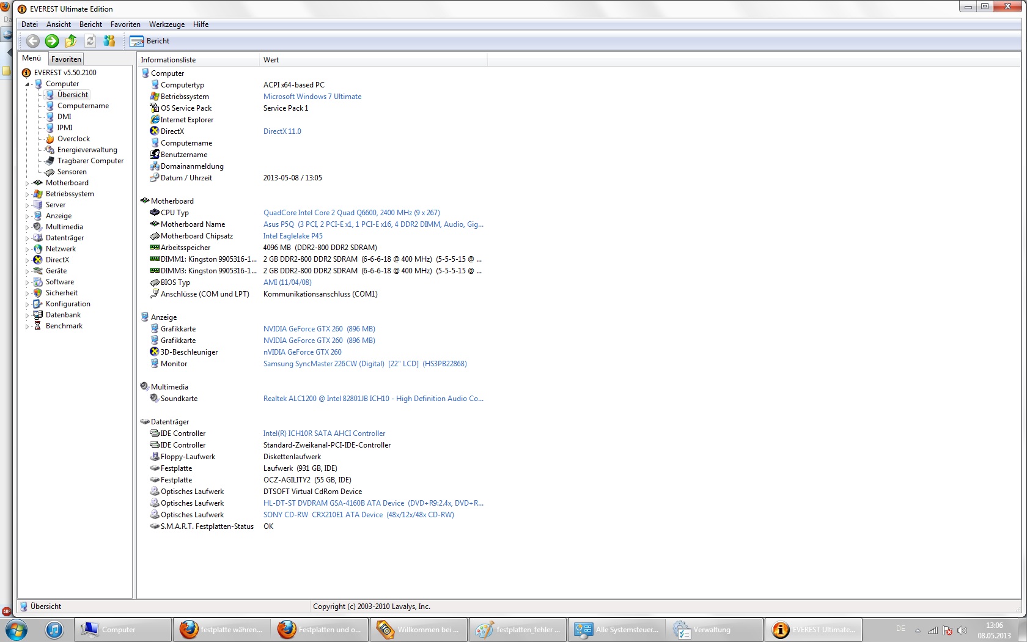This screenshot has height=642, width=1027.
Task: Open the Samsung SyncMaster 226CW link
Action: pos(365,364)
